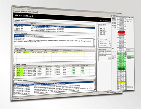The image size is (141, 109).
Task: Click the Connected status bar indicator
Action: coord(15,99)
